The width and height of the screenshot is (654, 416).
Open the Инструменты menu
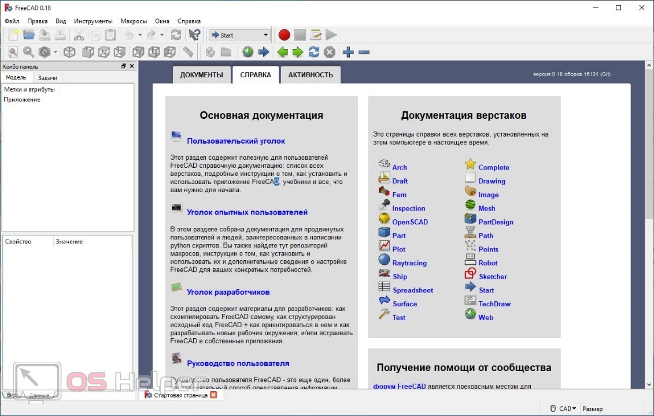point(93,21)
